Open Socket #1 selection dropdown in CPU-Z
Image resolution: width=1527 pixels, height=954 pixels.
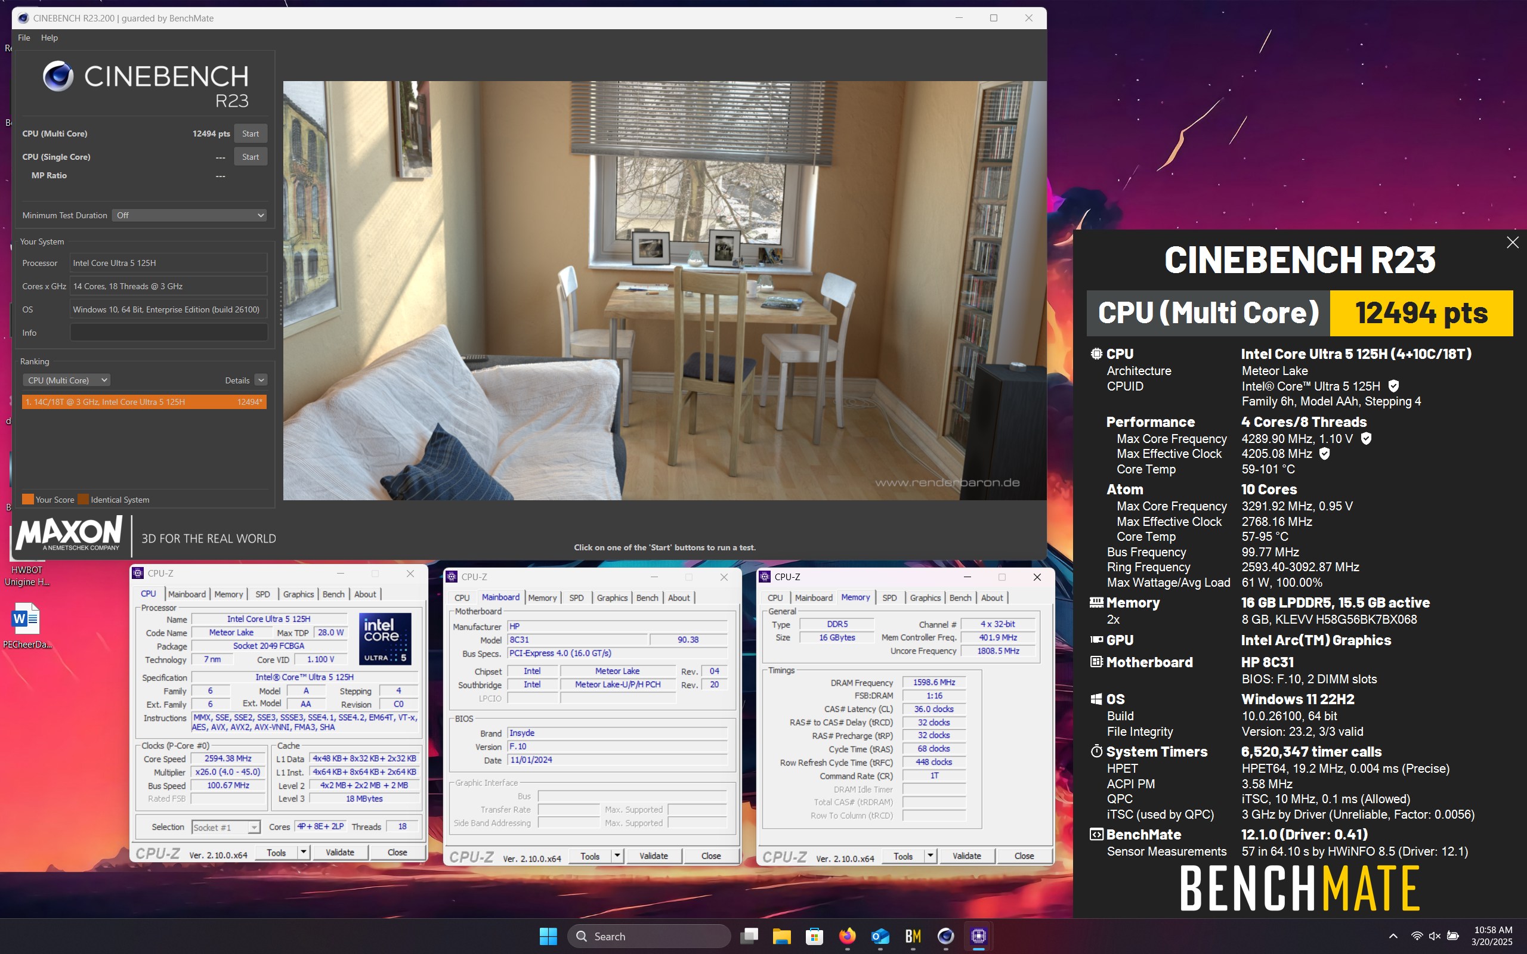pos(226,827)
